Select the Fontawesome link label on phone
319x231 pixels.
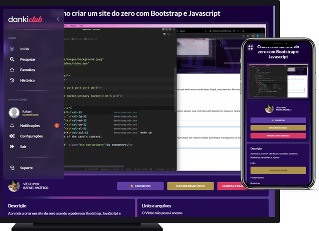(257, 178)
